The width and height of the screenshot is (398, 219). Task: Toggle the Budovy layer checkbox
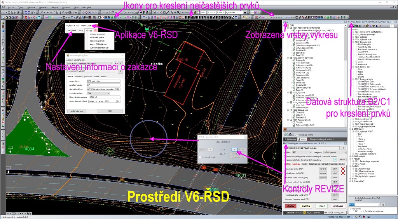point(294,60)
